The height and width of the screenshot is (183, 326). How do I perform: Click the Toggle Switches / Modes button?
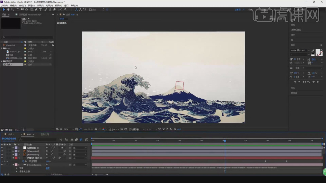coord(56,175)
